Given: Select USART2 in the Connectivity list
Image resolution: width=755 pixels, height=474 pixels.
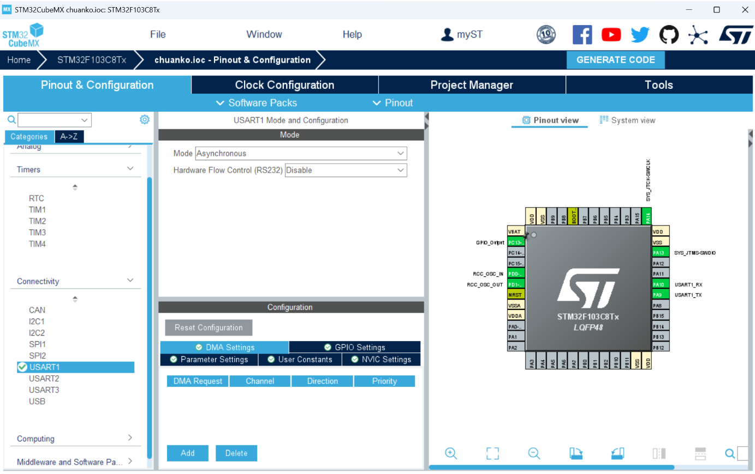Looking at the screenshot, I should pos(44,379).
